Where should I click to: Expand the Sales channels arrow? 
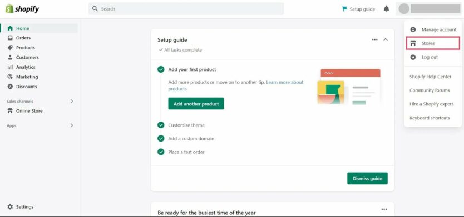click(72, 101)
